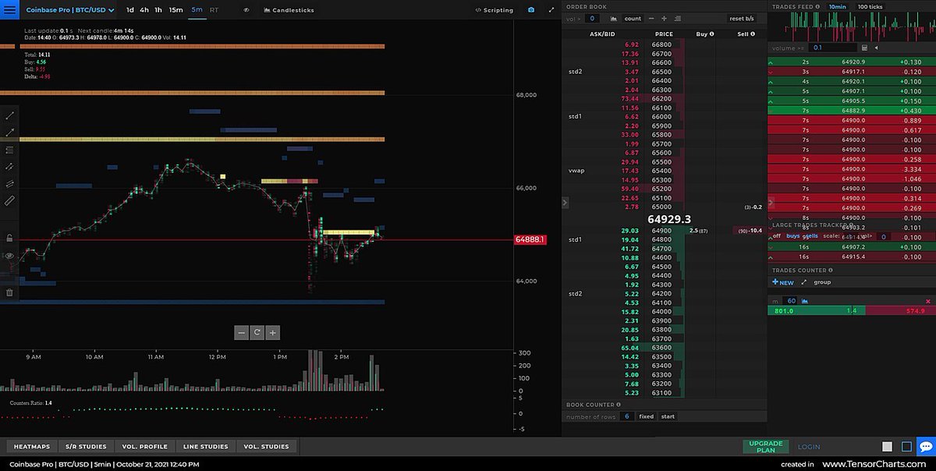Open the chat support bubble

point(926,447)
